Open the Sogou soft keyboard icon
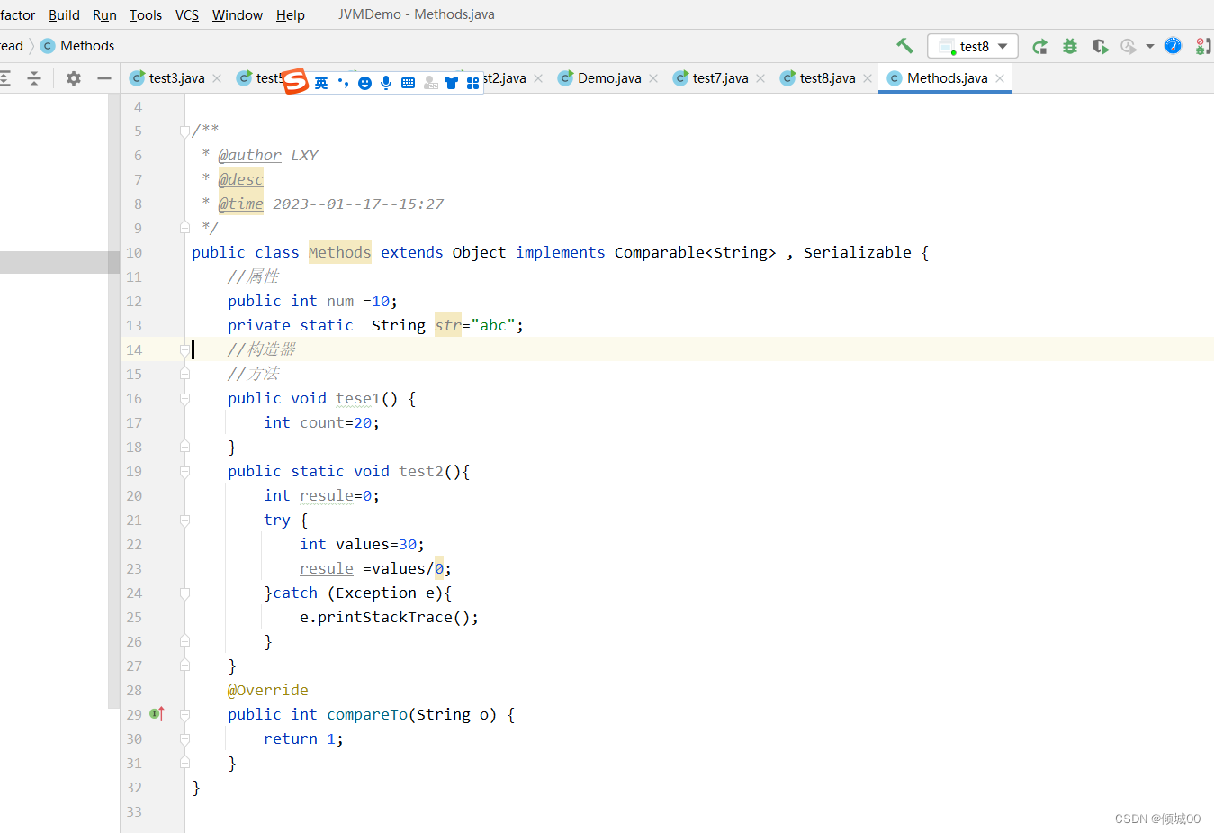 (408, 83)
